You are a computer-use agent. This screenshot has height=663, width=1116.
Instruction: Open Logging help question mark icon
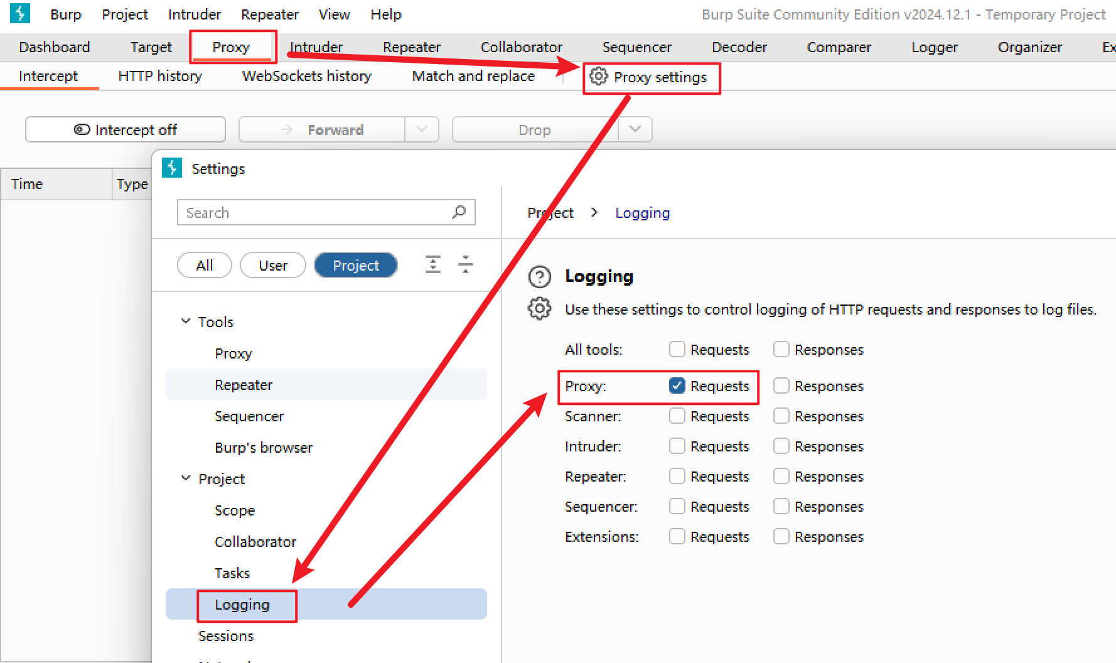539,277
